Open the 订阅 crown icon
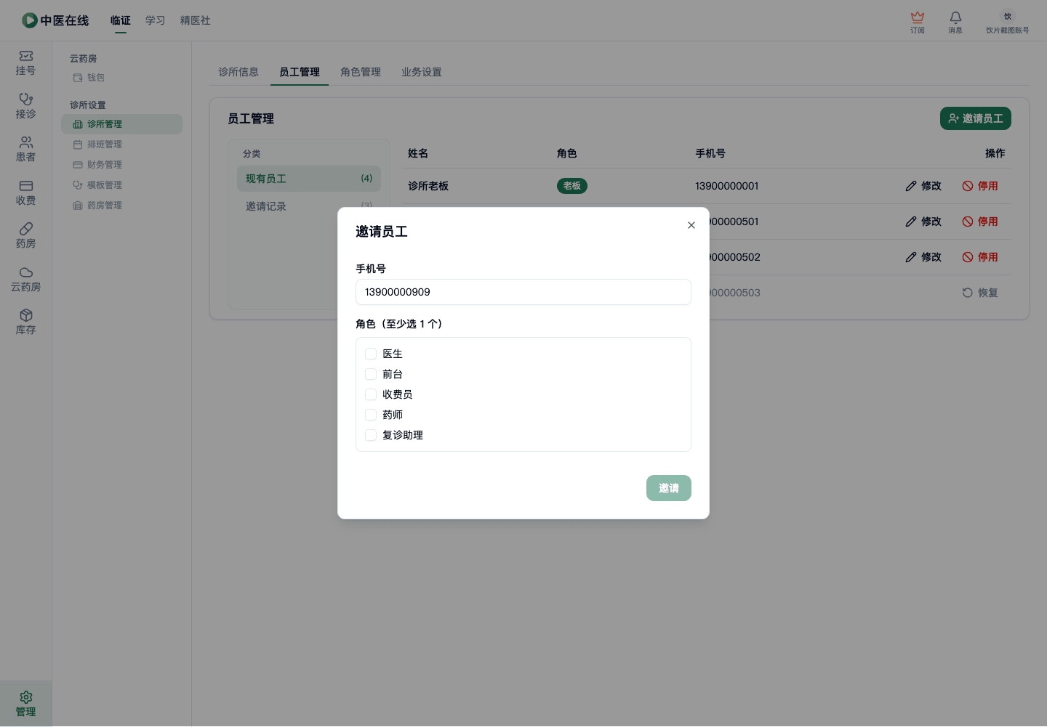 click(x=918, y=22)
